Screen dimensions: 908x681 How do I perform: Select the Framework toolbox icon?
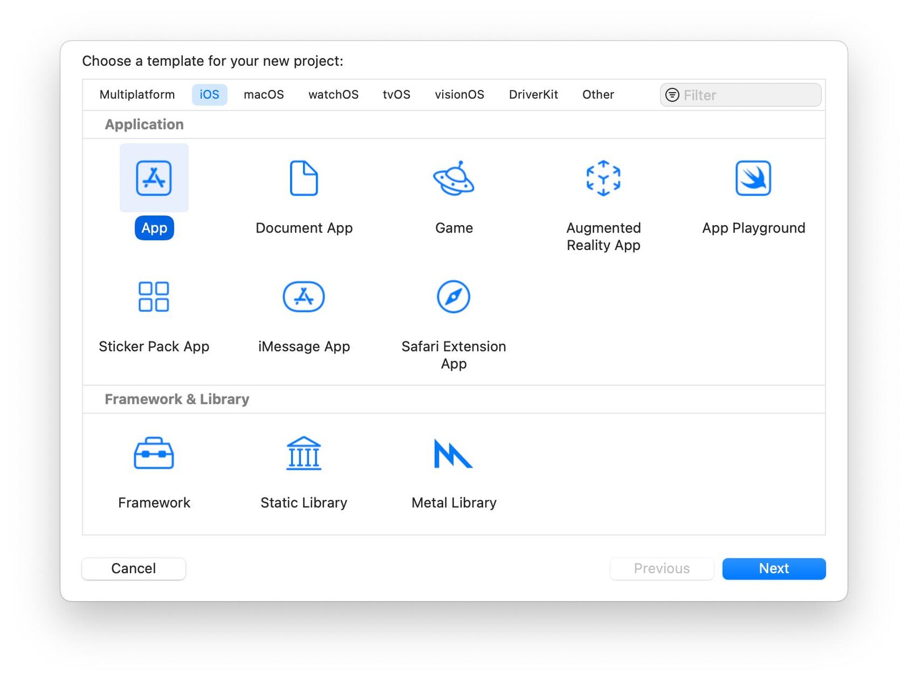click(154, 453)
